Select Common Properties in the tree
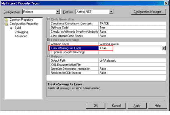Image resolution: width=170 pixels, height=115 pixels. [21, 19]
